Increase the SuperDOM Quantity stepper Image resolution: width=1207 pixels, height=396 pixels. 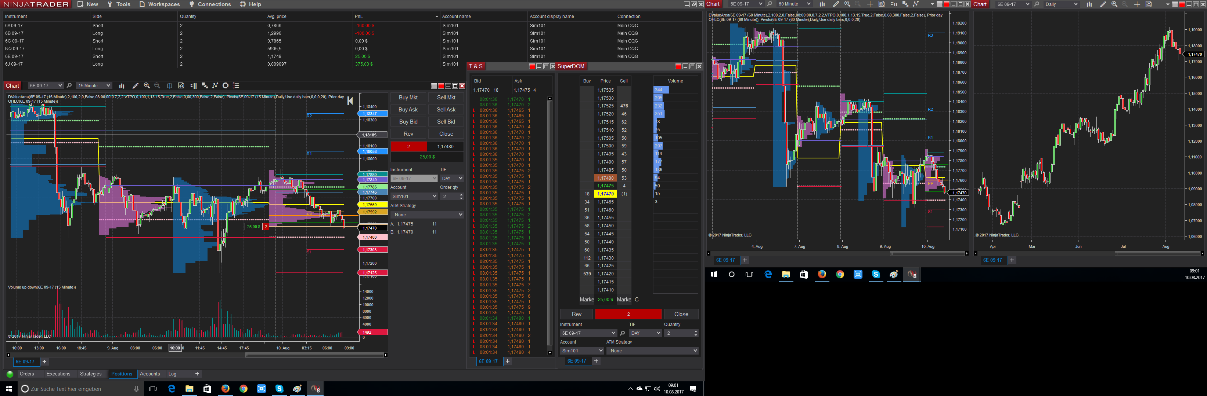click(x=696, y=331)
